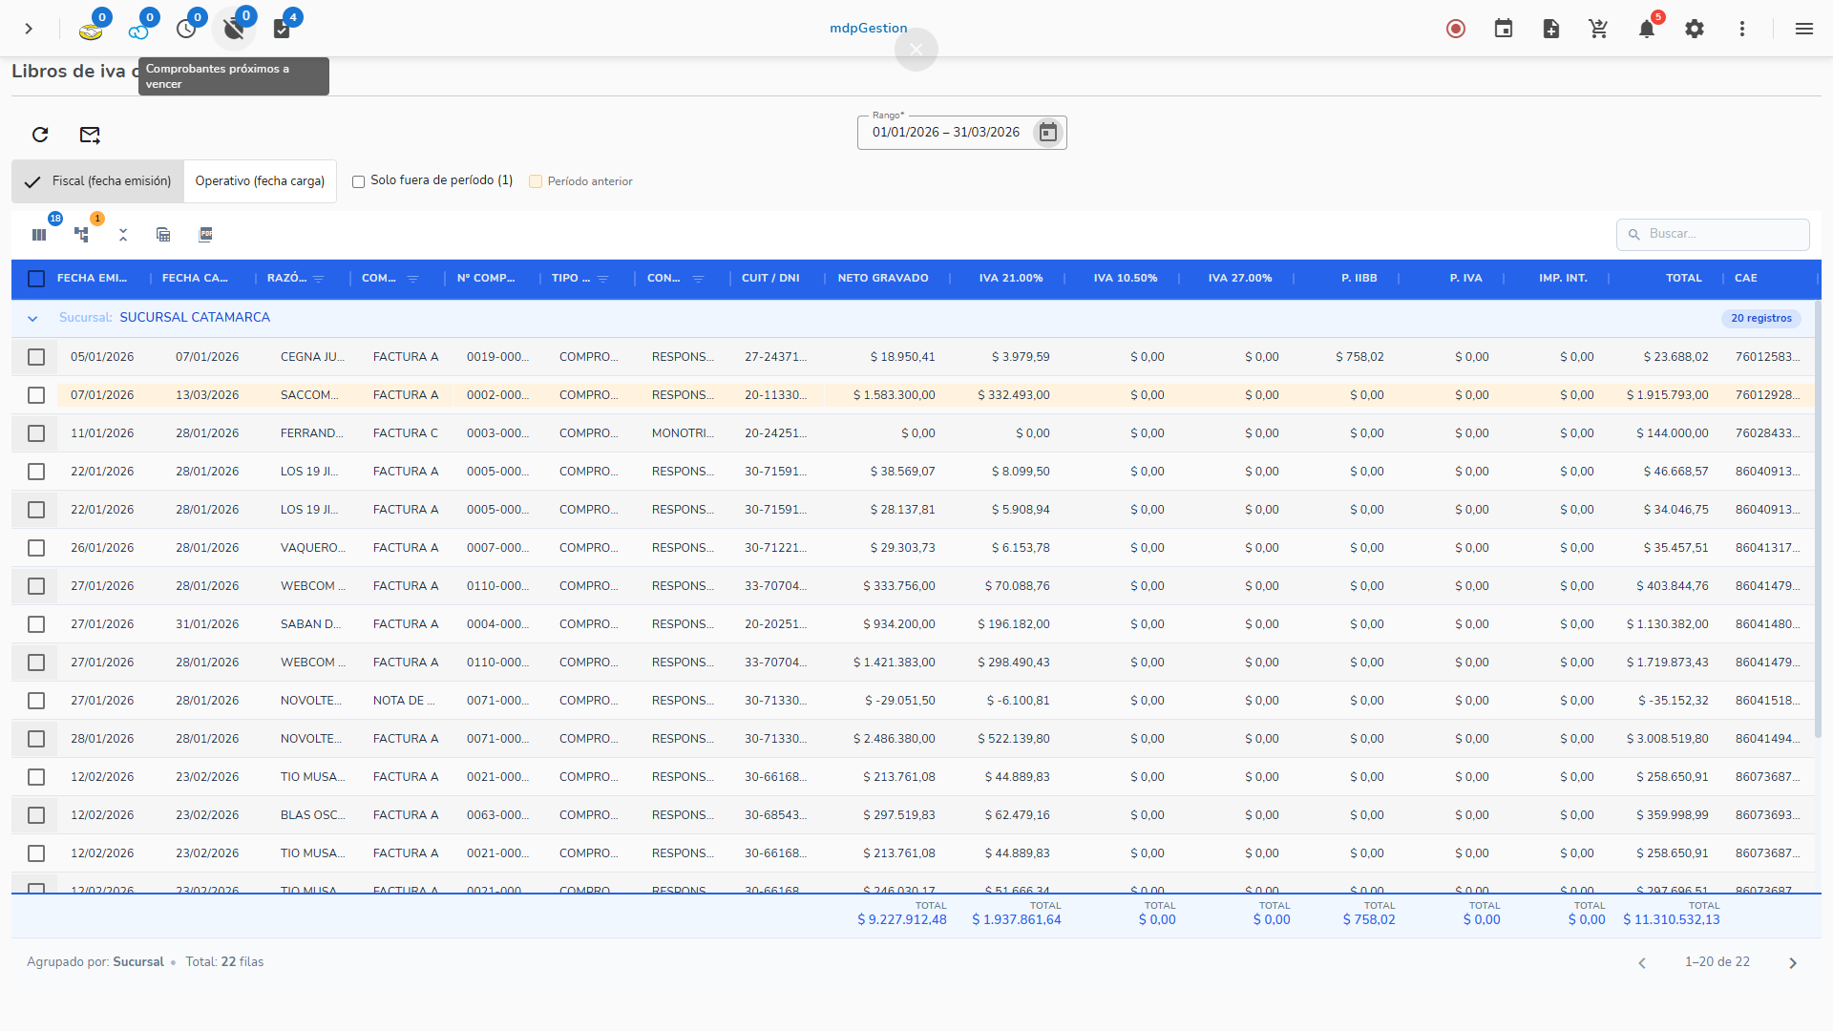This screenshot has height=1031, width=1833.
Task: Export table to PDF
Action: 205,235
